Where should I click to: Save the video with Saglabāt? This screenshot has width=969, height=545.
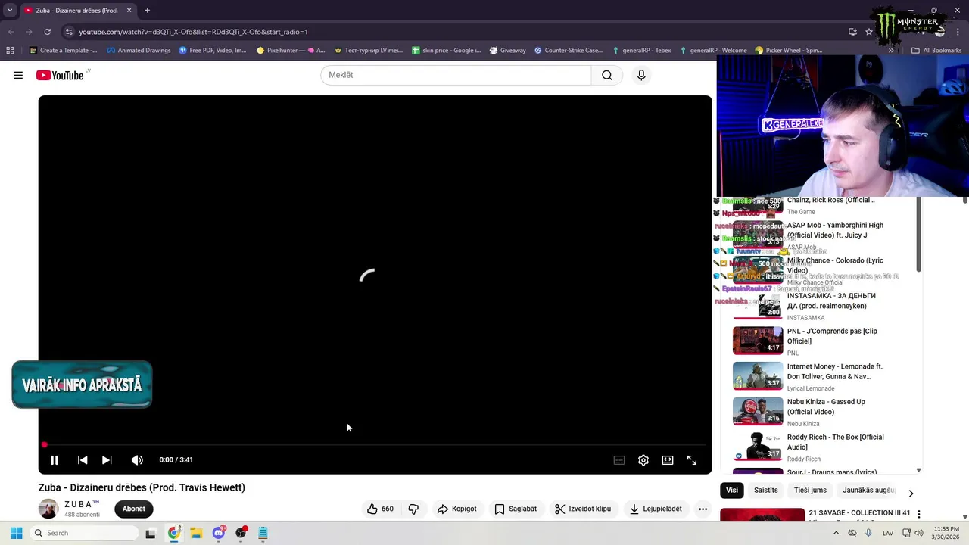[516, 509]
